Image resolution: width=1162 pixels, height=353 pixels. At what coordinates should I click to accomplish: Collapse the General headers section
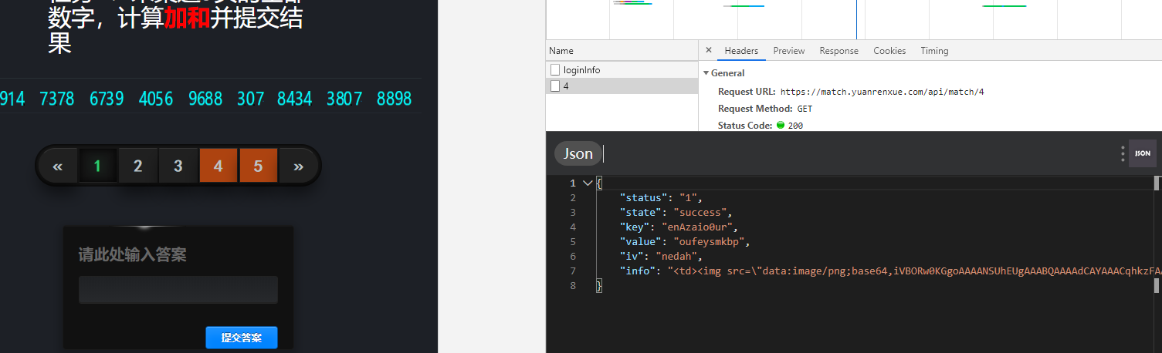(706, 73)
